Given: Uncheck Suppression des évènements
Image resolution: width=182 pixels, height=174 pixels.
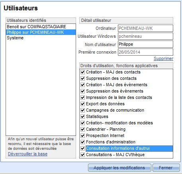Looking at the screenshot, I should tap(82, 91).
